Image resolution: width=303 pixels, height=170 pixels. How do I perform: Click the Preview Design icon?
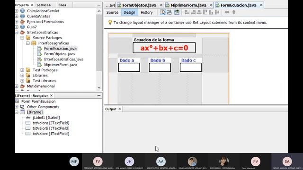[x=177, y=12]
